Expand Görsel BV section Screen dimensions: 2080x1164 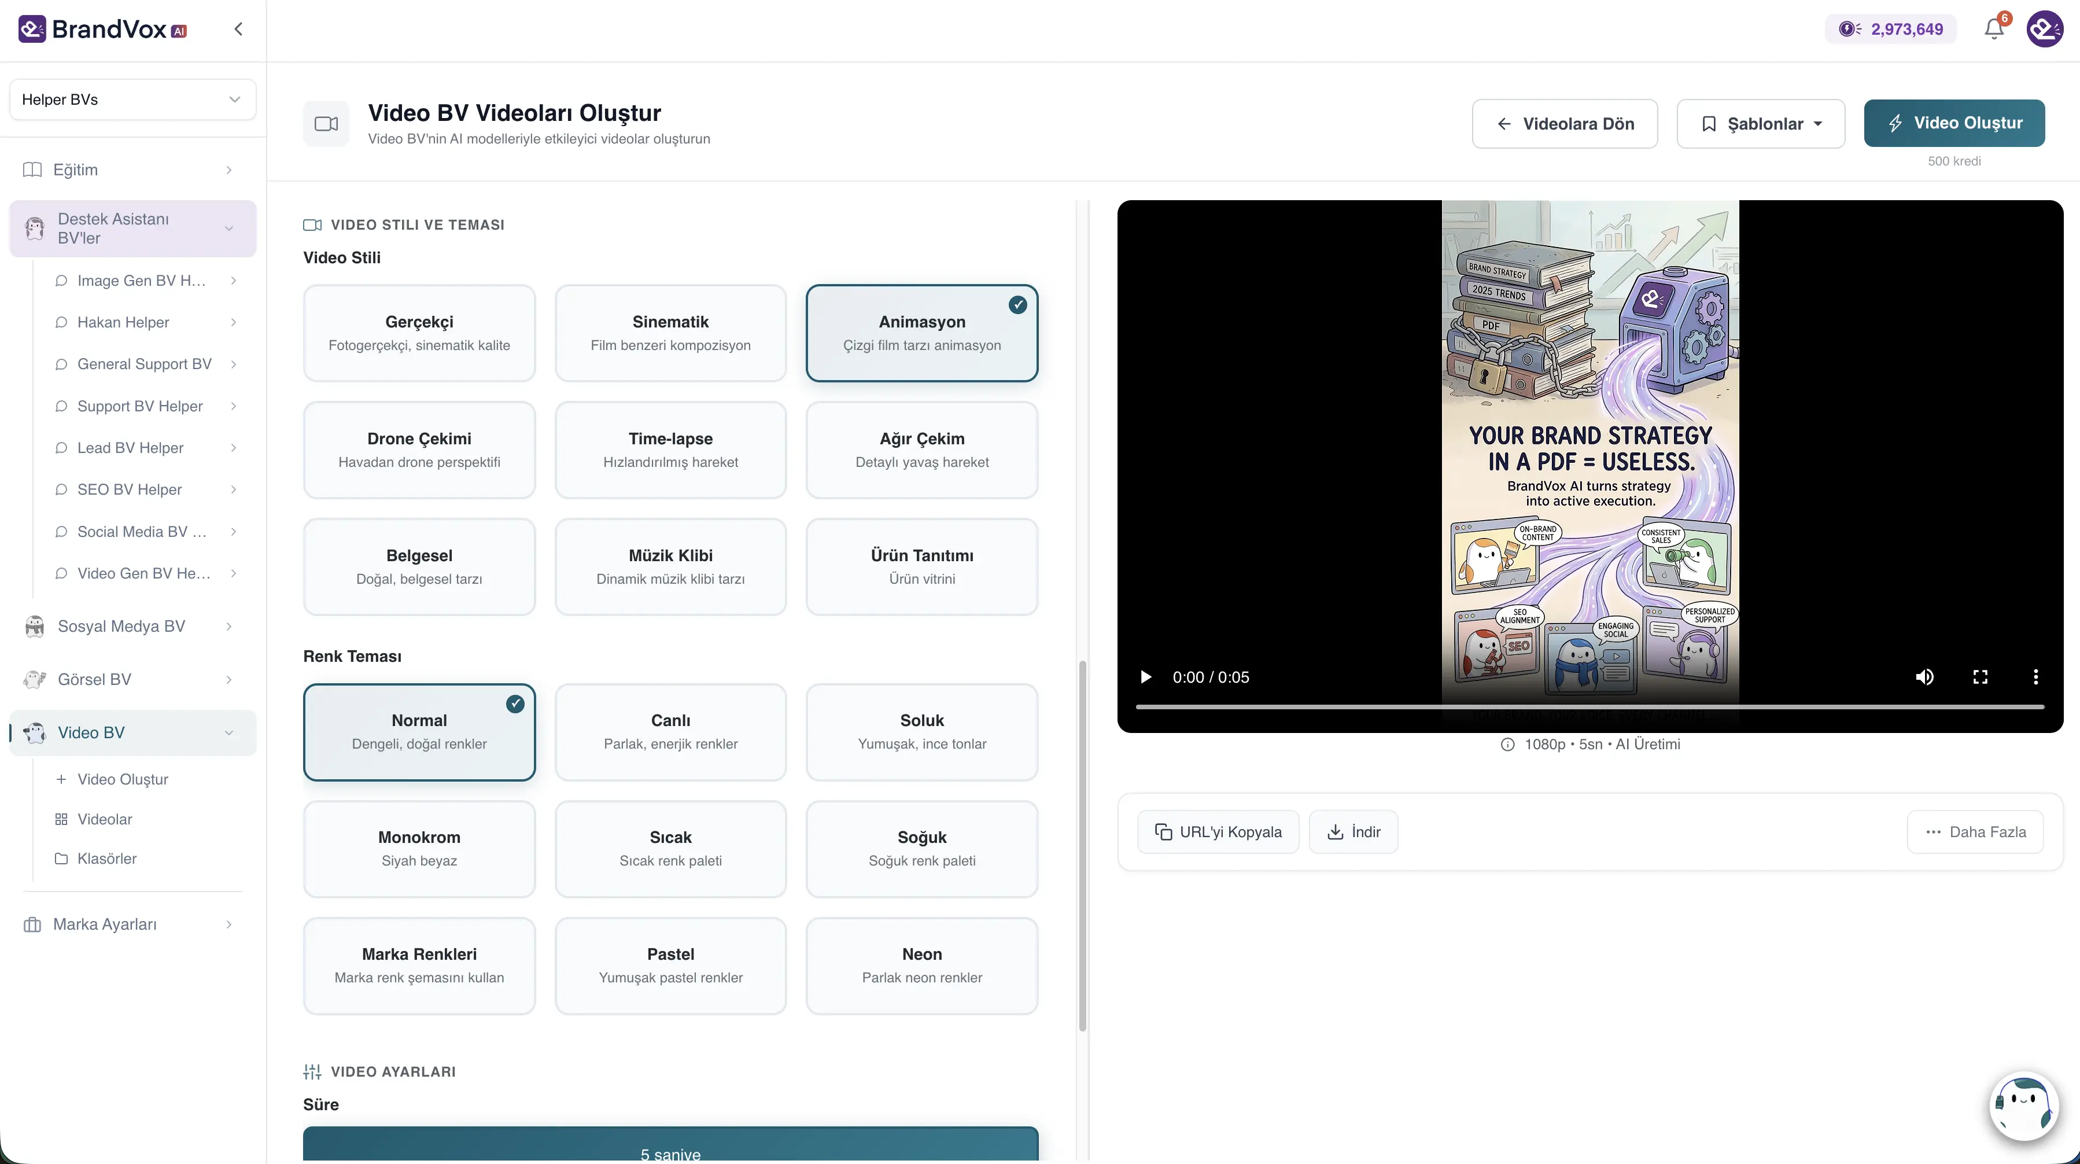132,679
